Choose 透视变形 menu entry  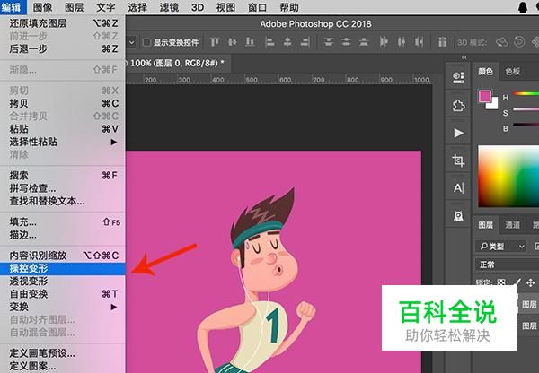63,281
